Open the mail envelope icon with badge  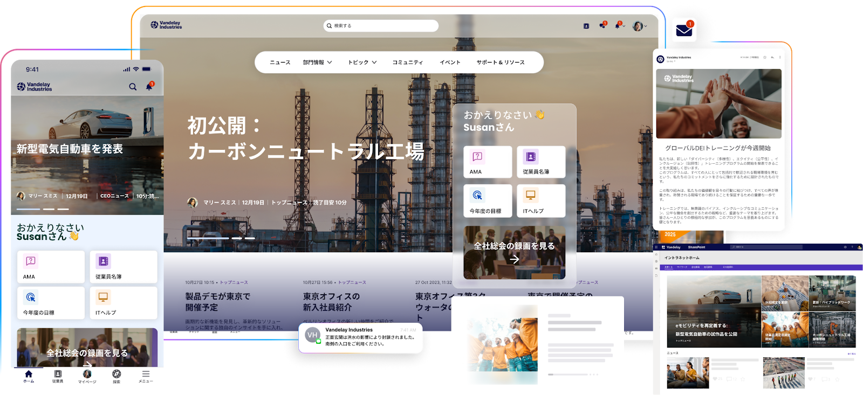(684, 31)
